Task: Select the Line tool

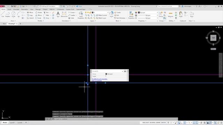Action: [2, 14]
